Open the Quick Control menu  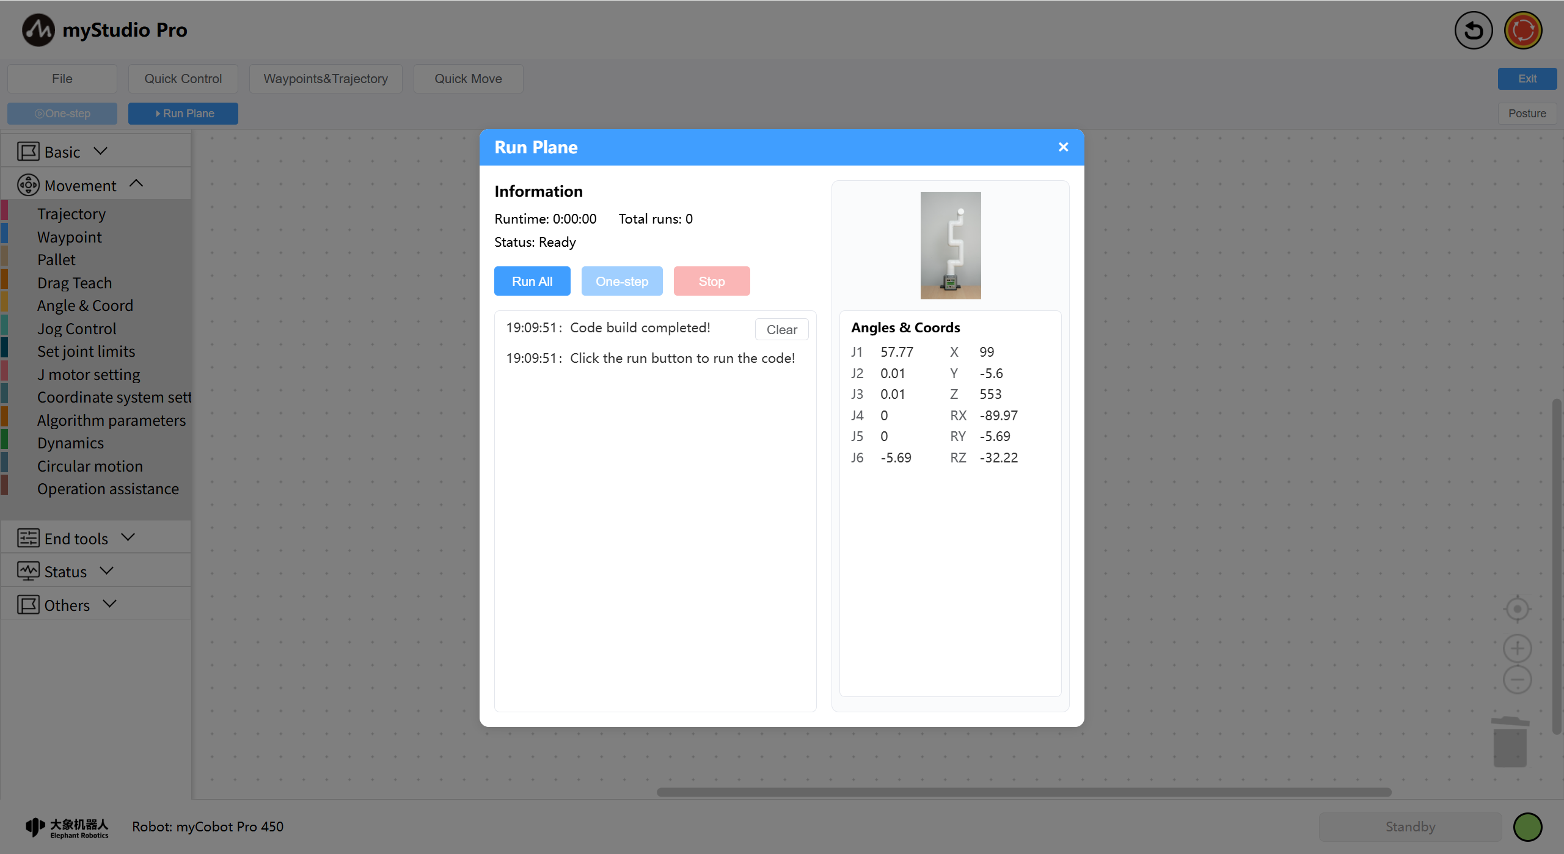[x=183, y=79]
